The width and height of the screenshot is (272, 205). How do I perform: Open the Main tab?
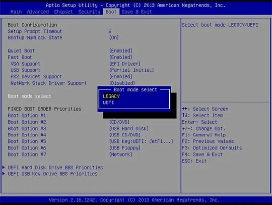point(16,12)
